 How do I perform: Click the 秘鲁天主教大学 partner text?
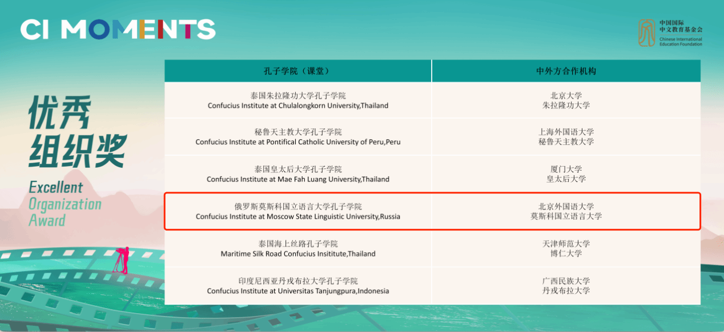566,142
